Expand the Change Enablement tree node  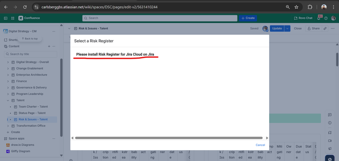coord(8,68)
